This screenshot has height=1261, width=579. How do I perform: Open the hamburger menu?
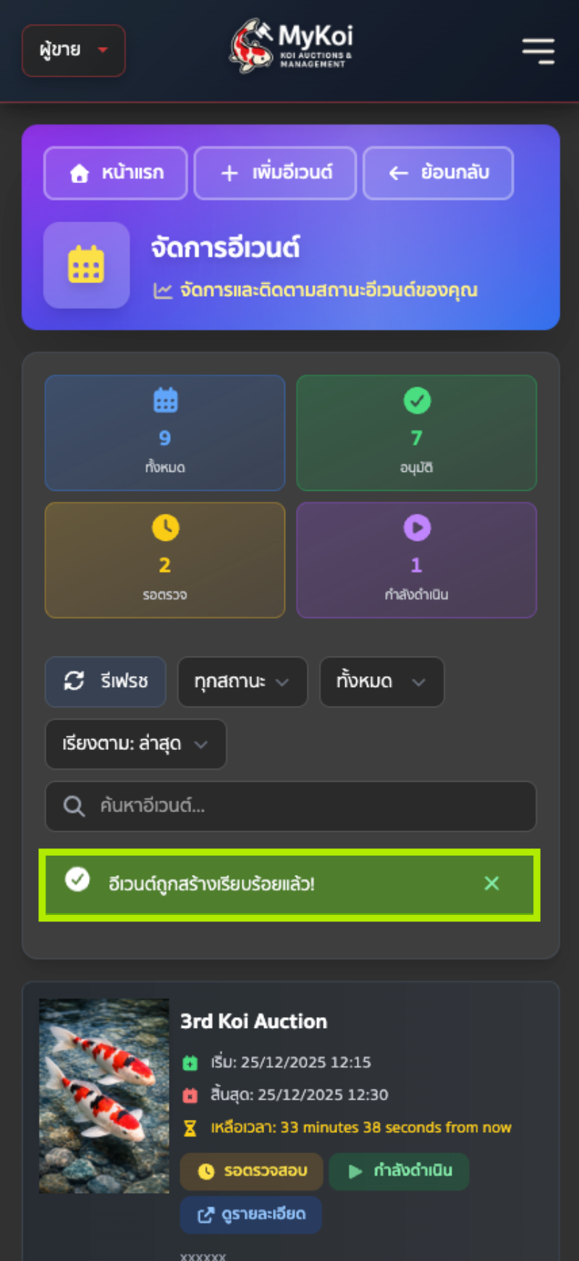pyautogui.click(x=538, y=51)
